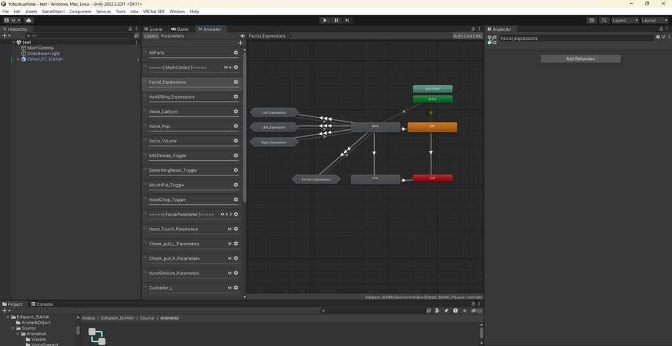The width and height of the screenshot is (672, 346).
Task: Toggle hidden packages visibility count in Project
Action: point(476,311)
